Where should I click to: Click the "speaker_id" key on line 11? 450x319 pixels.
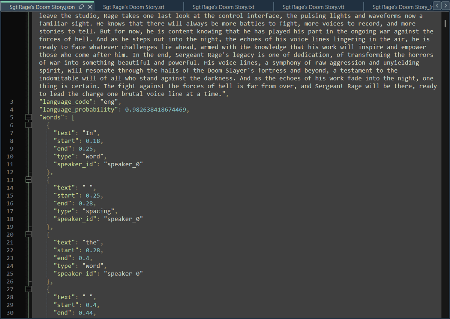76,164
